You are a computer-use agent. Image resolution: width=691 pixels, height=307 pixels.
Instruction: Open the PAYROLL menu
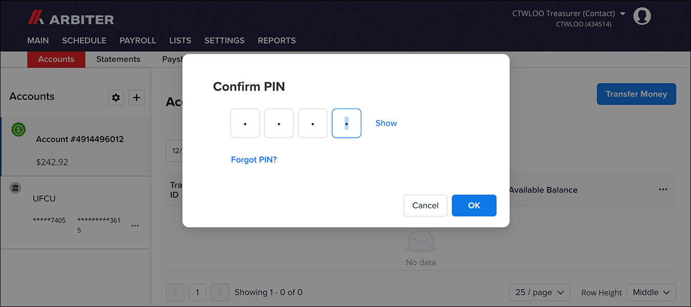138,40
